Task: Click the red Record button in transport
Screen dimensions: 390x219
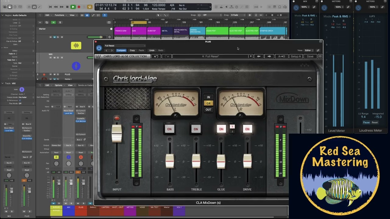Action: (x=79, y=7)
